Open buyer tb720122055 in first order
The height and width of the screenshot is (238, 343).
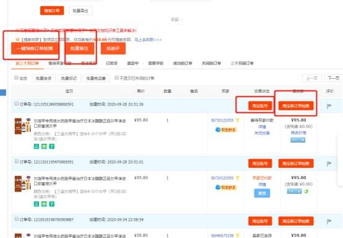tap(222, 120)
